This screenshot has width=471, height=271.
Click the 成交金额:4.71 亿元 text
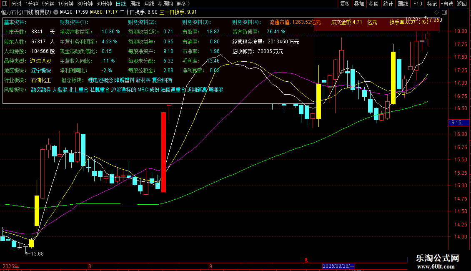[354, 22]
